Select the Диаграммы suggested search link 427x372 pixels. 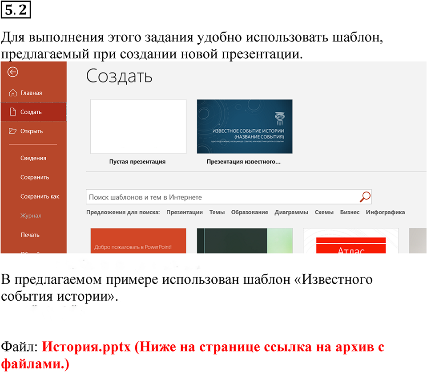(x=291, y=213)
